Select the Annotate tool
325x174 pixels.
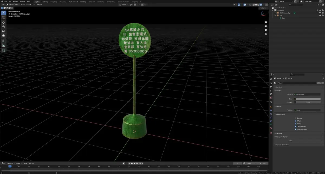pos(4,41)
